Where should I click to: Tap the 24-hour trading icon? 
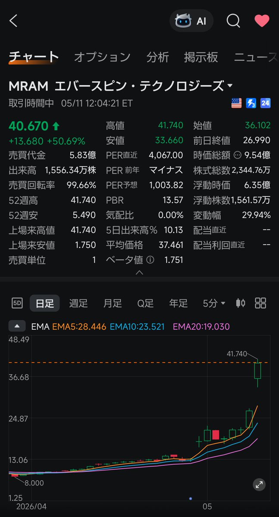point(265,103)
